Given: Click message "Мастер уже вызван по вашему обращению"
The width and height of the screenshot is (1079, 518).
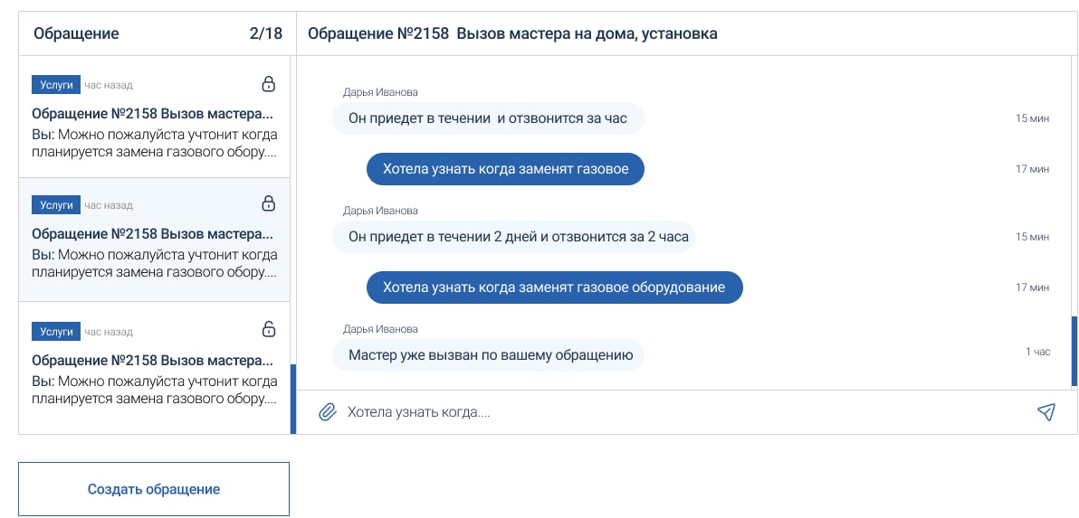Looking at the screenshot, I should (488, 355).
